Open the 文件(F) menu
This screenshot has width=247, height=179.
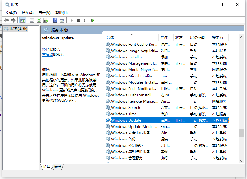11,13
